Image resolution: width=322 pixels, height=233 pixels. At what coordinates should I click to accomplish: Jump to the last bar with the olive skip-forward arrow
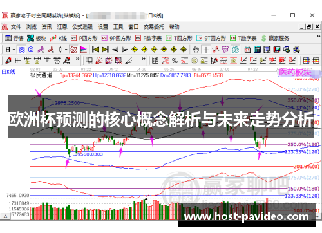[105, 50]
